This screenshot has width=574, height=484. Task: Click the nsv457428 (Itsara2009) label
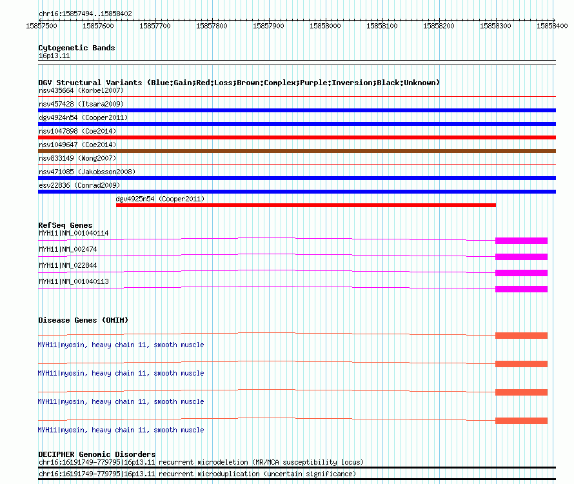pyautogui.click(x=81, y=104)
